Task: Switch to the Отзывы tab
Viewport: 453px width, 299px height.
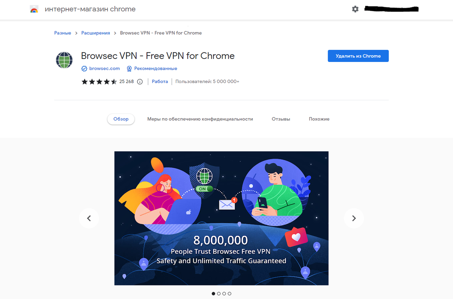Action: 281,119
